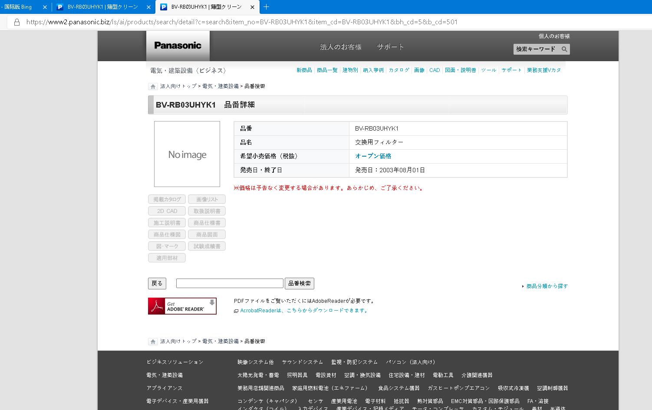652x410 pixels.
Task: Open サポート link in sub navigation
Action: (512, 70)
